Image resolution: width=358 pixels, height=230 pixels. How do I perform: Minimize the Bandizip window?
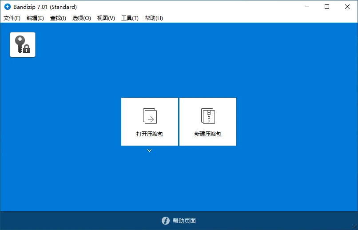click(x=307, y=7)
